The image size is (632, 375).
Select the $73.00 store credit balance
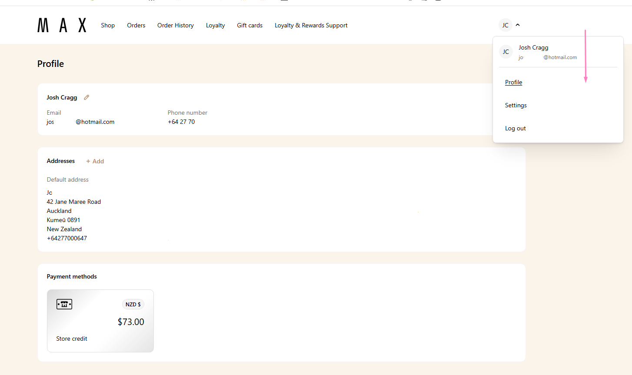click(131, 322)
